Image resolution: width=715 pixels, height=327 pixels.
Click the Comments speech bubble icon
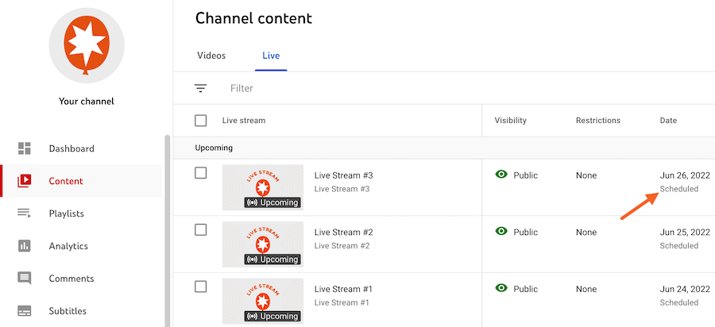[x=24, y=279]
